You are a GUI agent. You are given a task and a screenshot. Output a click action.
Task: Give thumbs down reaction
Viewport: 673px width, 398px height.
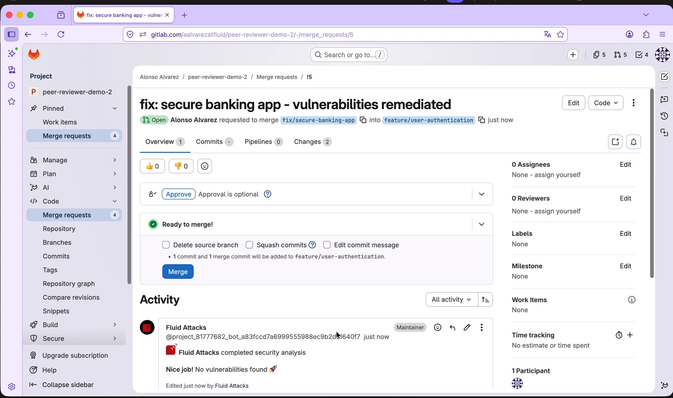181,166
